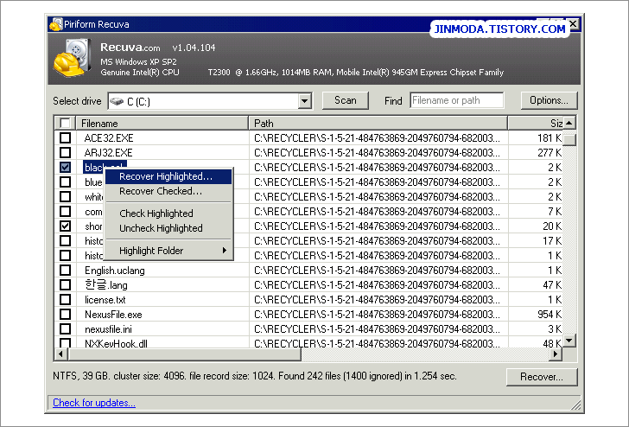This screenshot has width=629, height=427.
Task: Select the ACE32.EXE filename
Action: tap(109, 138)
